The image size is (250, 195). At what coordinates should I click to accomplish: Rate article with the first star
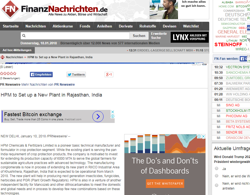coord(2,73)
